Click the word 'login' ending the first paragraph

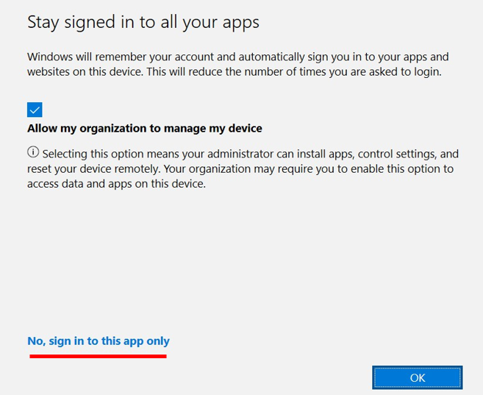425,72
